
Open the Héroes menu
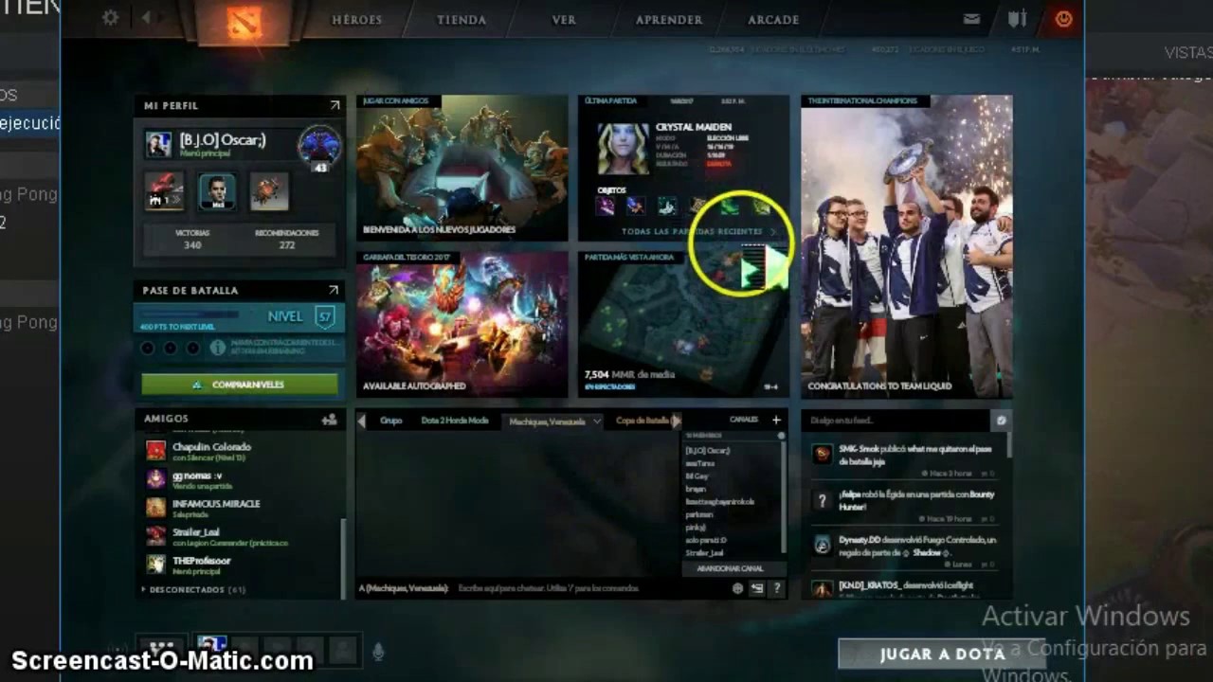pos(356,20)
